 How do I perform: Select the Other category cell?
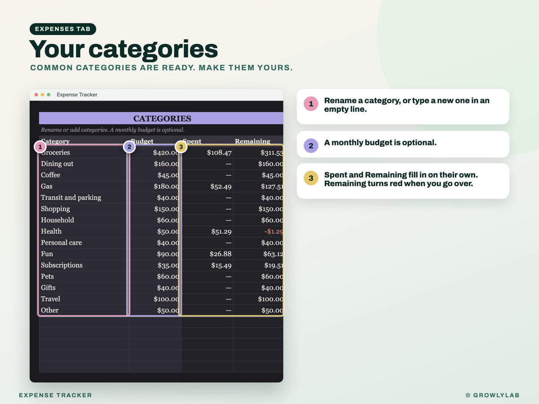[84, 310]
